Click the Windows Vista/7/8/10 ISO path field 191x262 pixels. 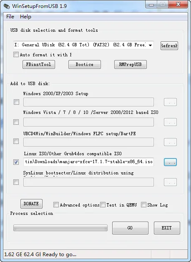(88, 122)
